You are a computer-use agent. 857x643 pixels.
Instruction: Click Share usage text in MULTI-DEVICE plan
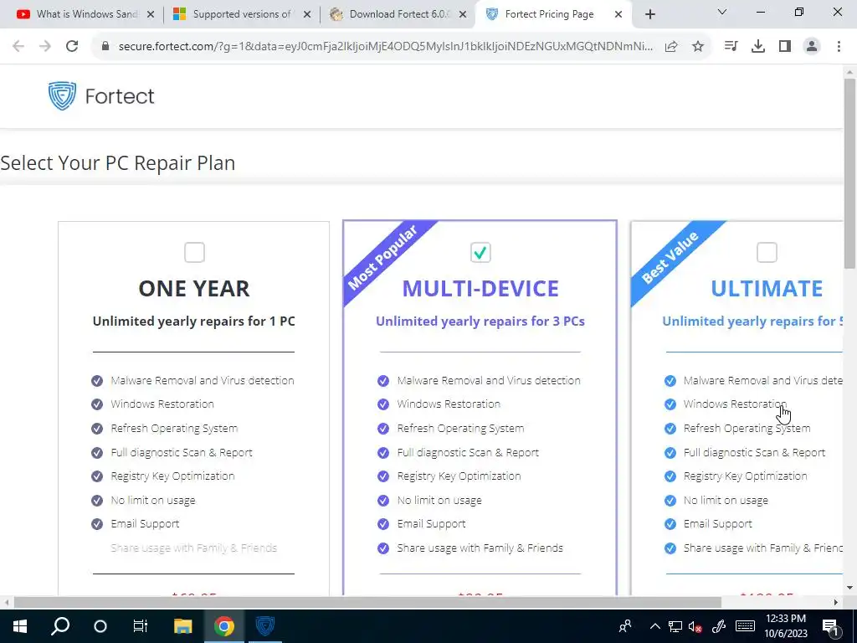[480, 548]
